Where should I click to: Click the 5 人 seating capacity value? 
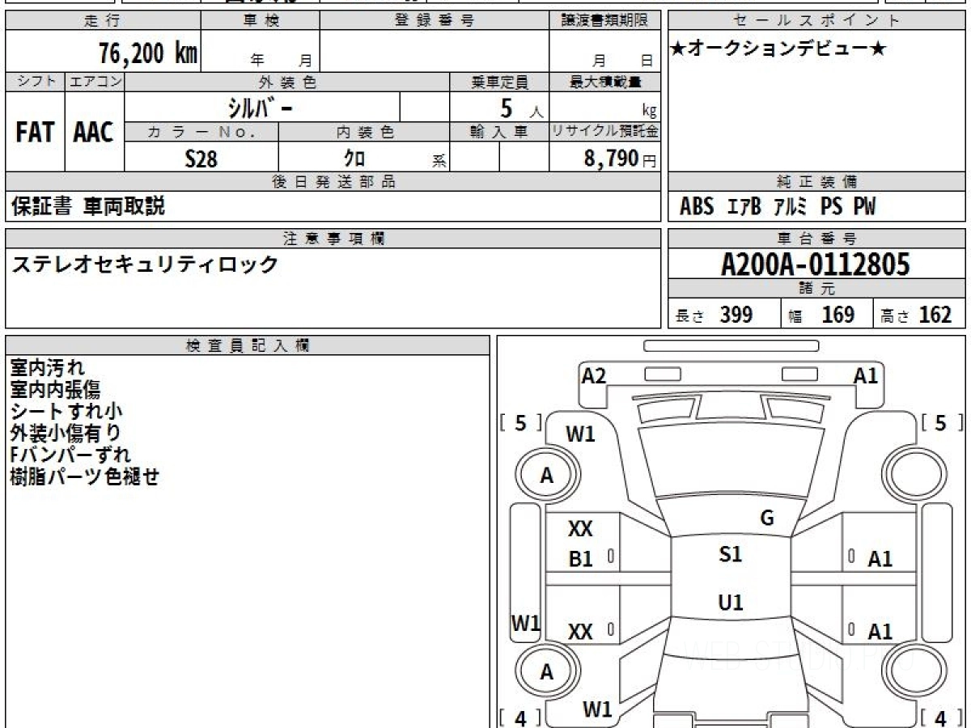coord(521,108)
